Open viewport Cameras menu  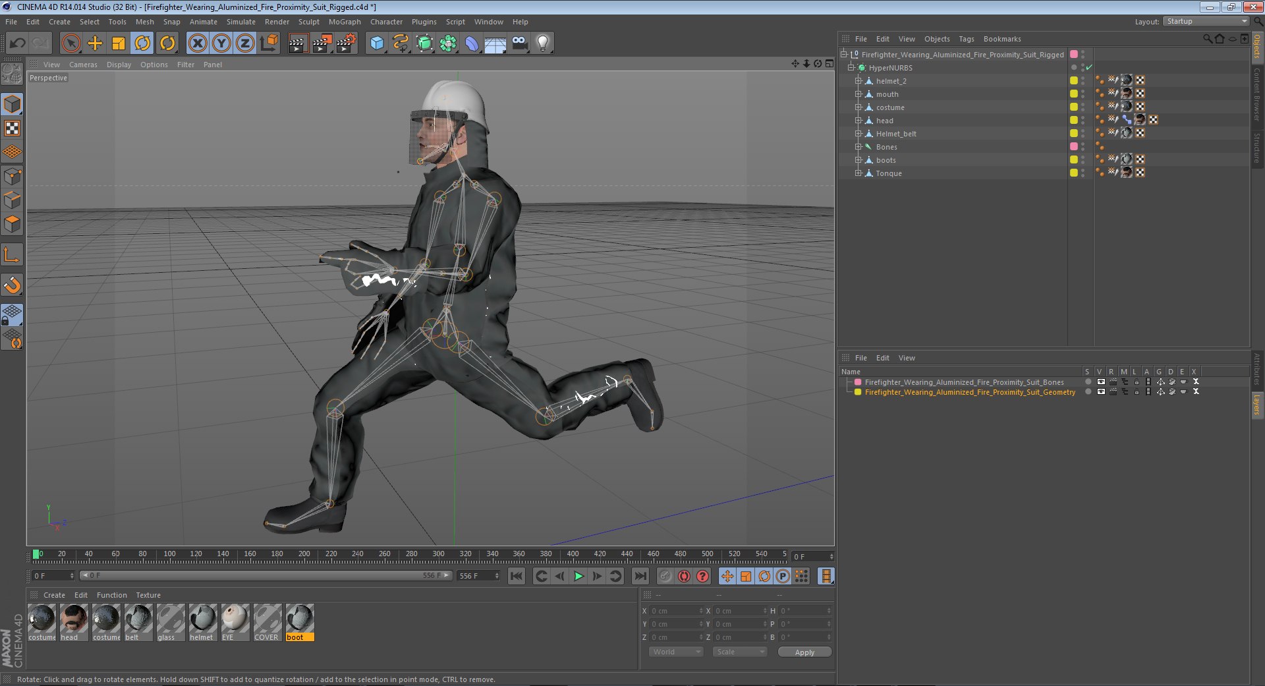tap(83, 65)
